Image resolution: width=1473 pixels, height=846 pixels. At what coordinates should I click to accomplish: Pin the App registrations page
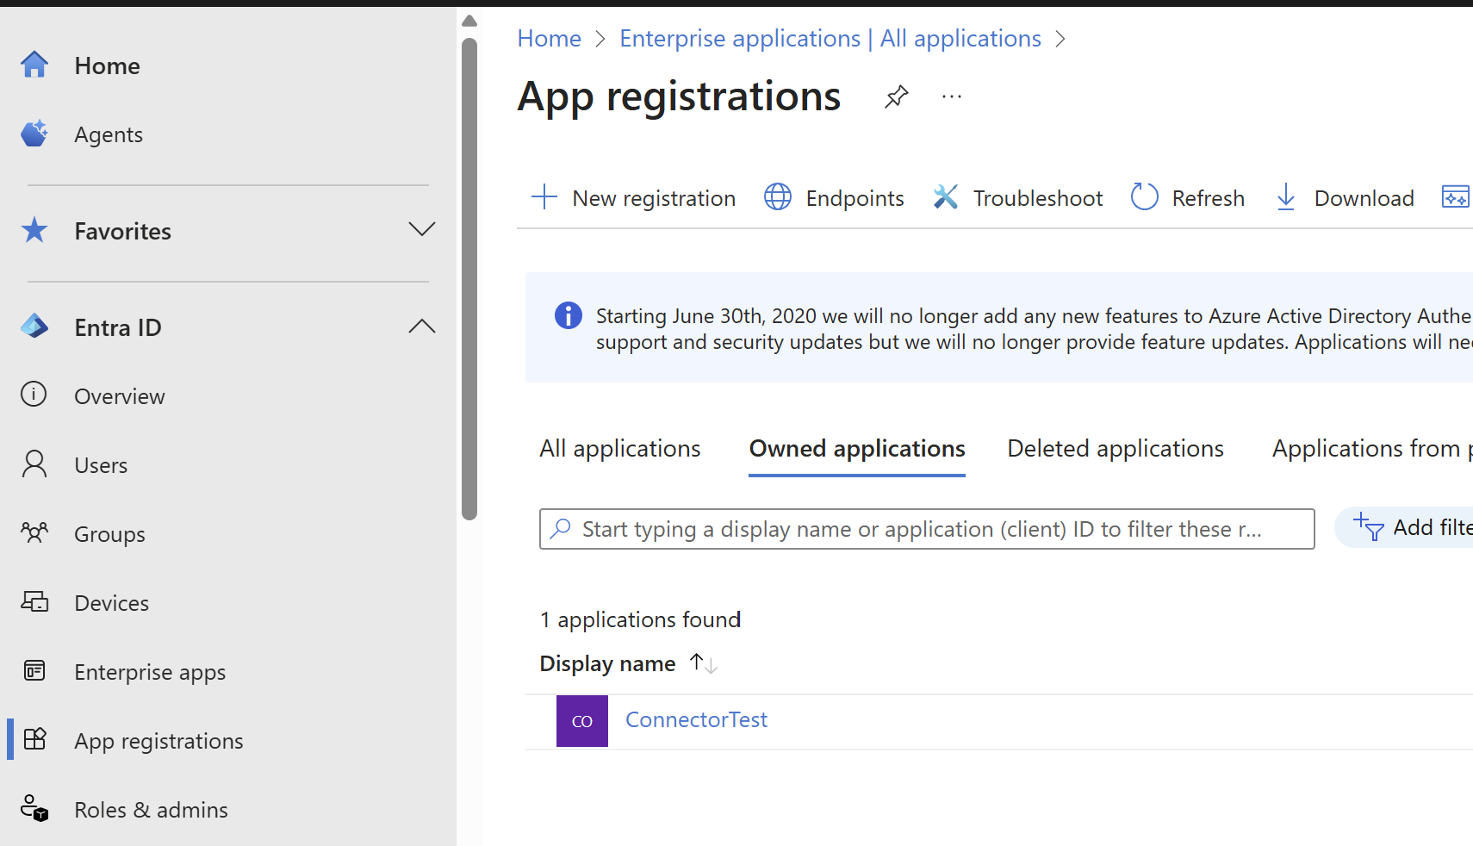tap(896, 96)
